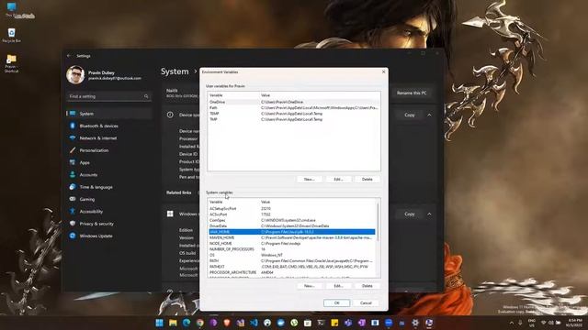Image resolution: width=588 pixels, height=330 pixels.
Task: Select the MAVEN_HOME system variable row
Action: coord(292,237)
